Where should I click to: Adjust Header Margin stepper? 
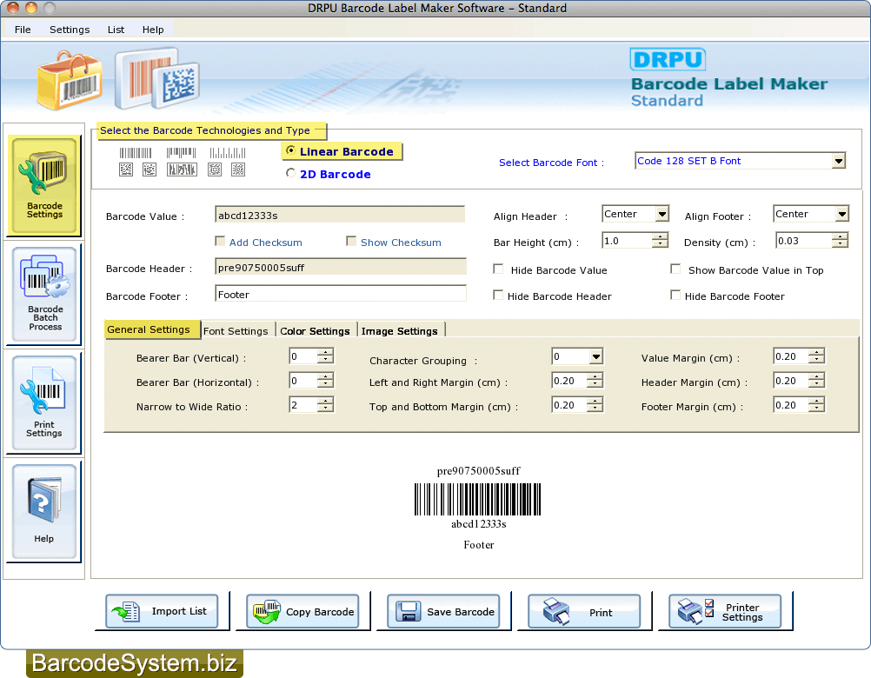tap(816, 381)
